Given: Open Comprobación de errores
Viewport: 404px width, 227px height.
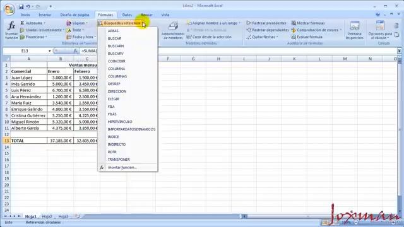Looking at the screenshot, I should (x=317, y=30).
